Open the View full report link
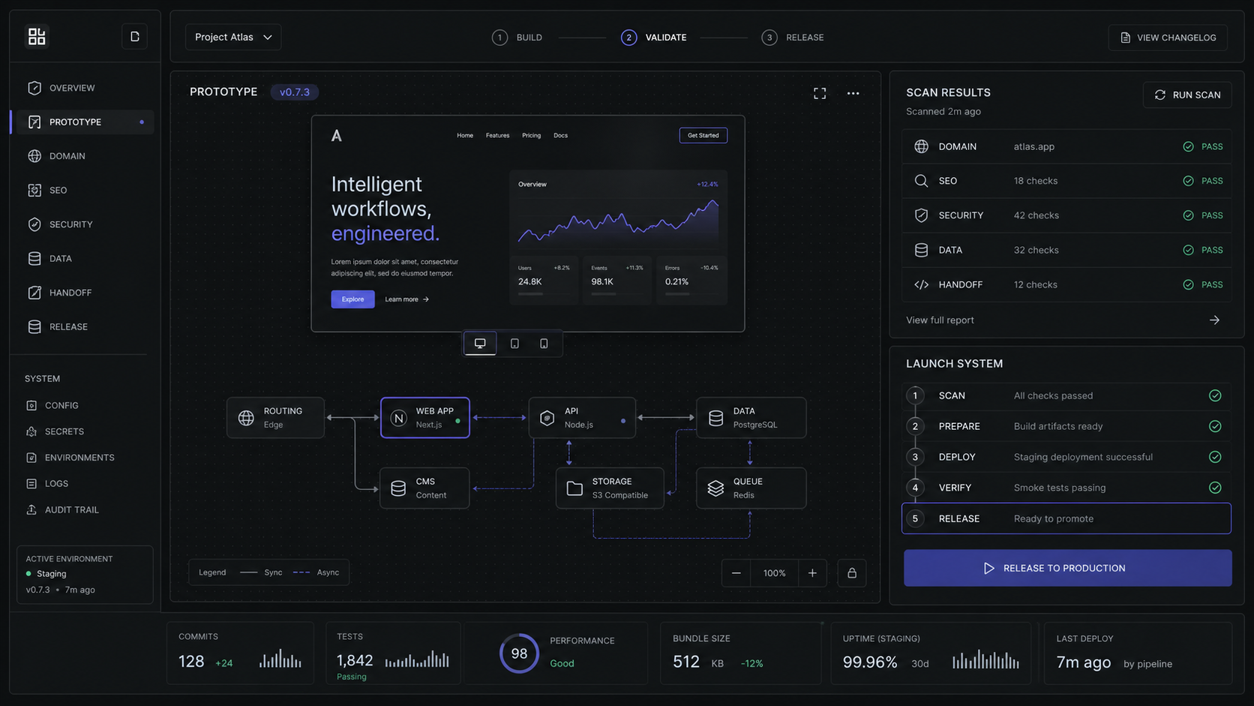Image resolution: width=1254 pixels, height=706 pixels. coord(940,320)
